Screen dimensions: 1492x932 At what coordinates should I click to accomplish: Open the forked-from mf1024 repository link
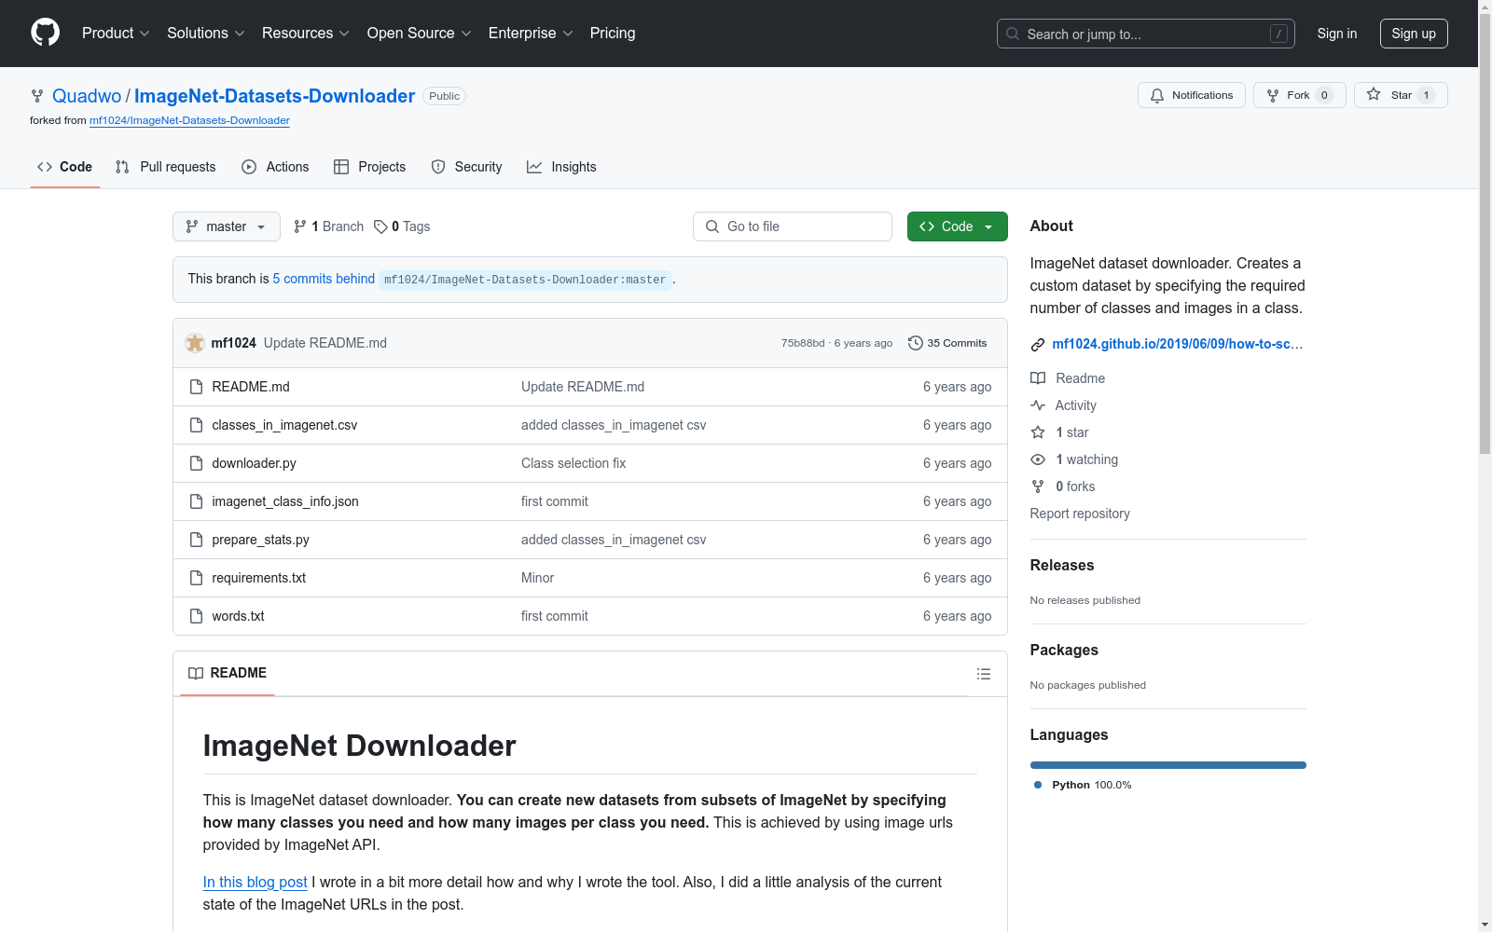point(189,120)
